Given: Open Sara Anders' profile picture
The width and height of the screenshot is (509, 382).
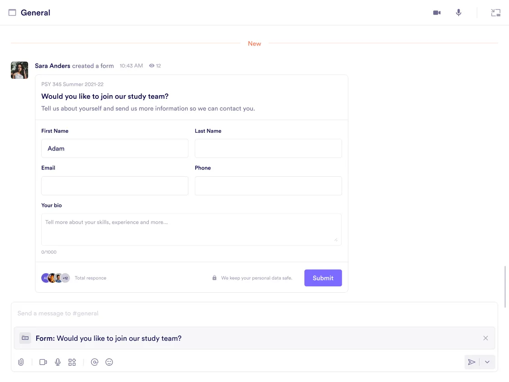Looking at the screenshot, I should [x=20, y=70].
